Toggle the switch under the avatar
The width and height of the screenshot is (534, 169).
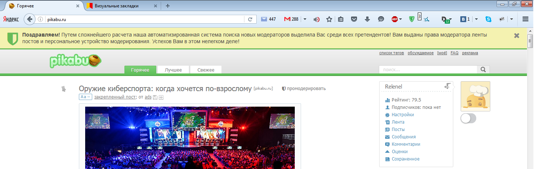468,118
